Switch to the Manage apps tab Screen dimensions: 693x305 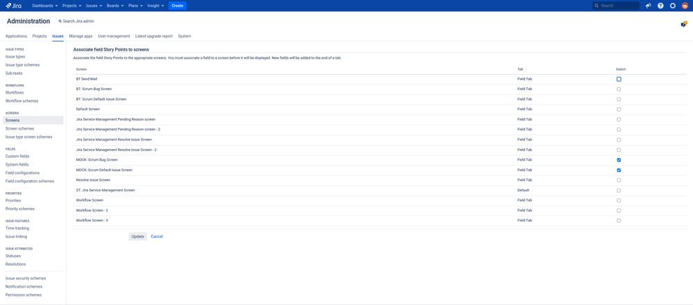tap(81, 36)
